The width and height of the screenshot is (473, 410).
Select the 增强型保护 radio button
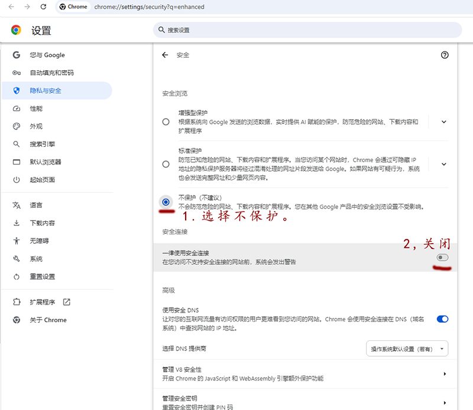[166, 122]
